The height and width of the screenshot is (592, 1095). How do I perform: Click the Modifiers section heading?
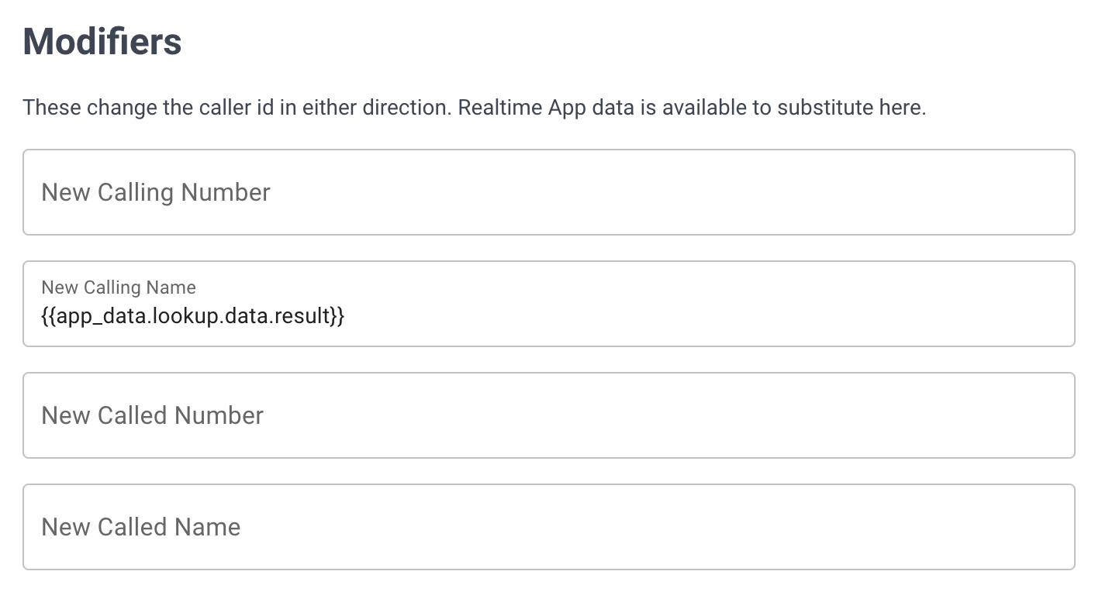click(102, 43)
